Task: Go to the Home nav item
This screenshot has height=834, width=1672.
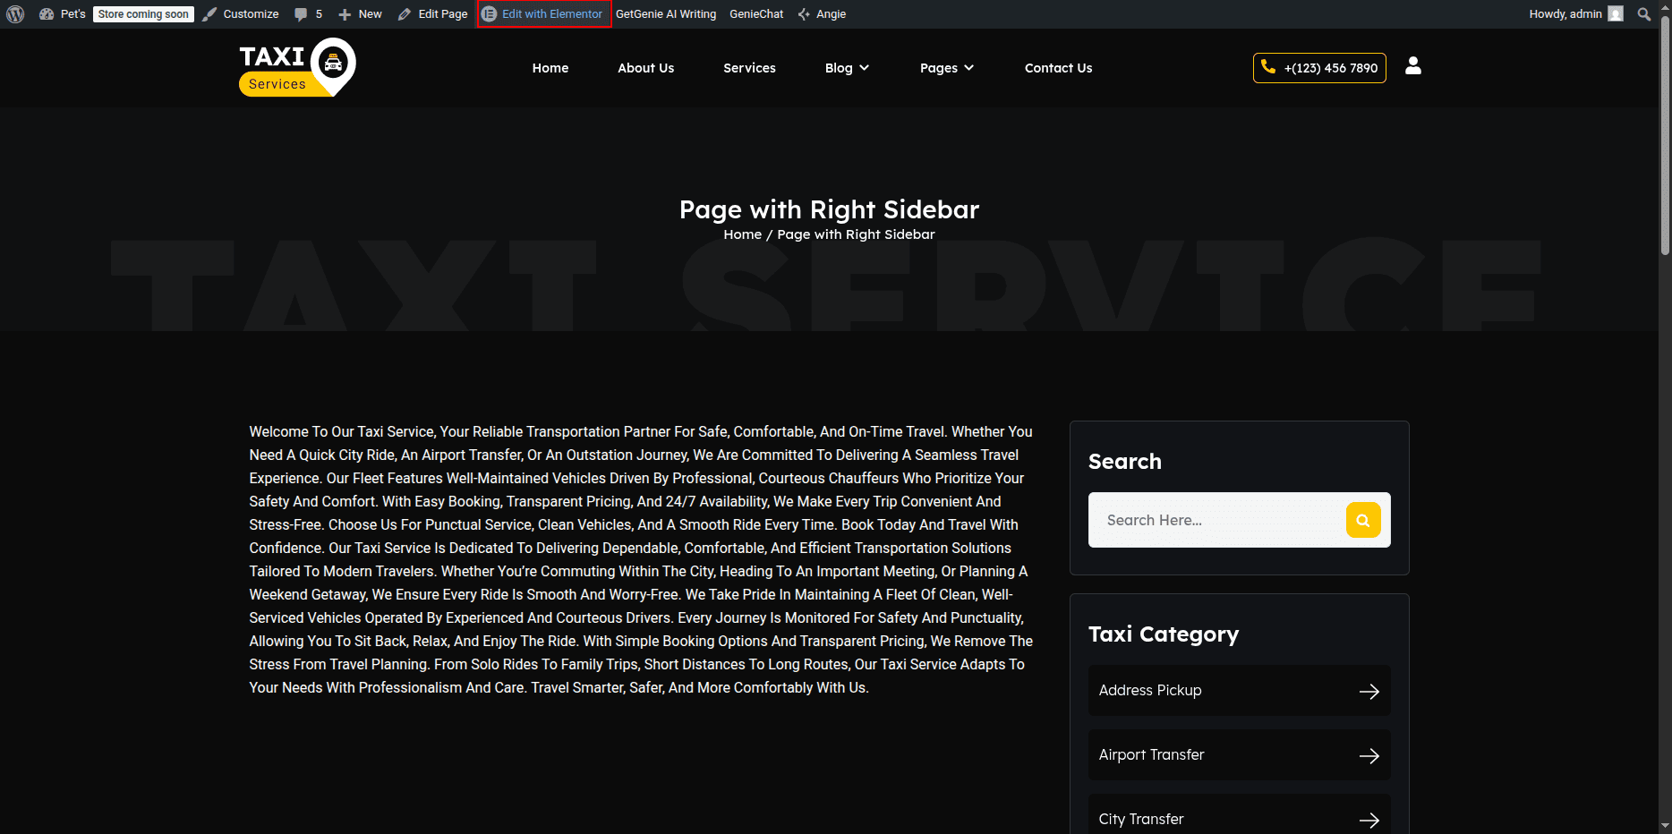Action: click(x=550, y=68)
